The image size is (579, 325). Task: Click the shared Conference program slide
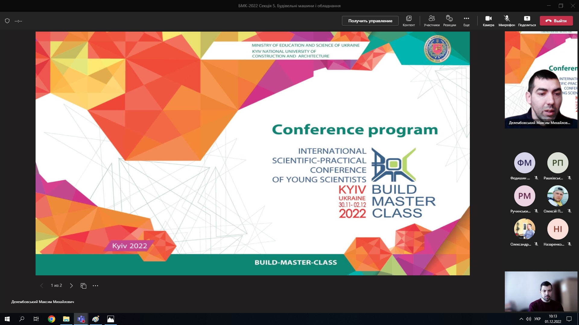point(253,153)
